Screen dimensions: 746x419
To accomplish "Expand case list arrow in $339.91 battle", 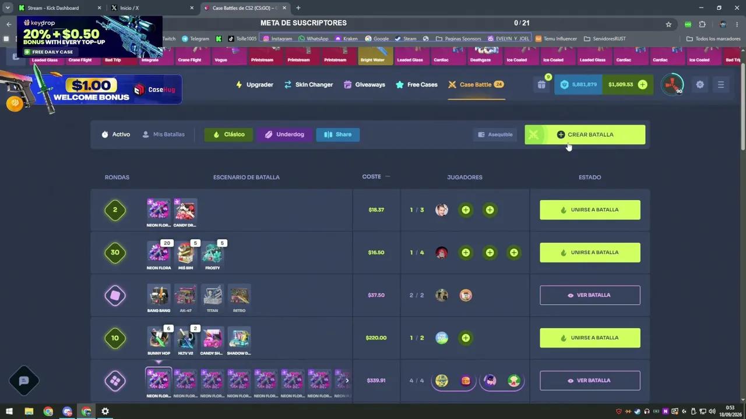I will pos(347,381).
